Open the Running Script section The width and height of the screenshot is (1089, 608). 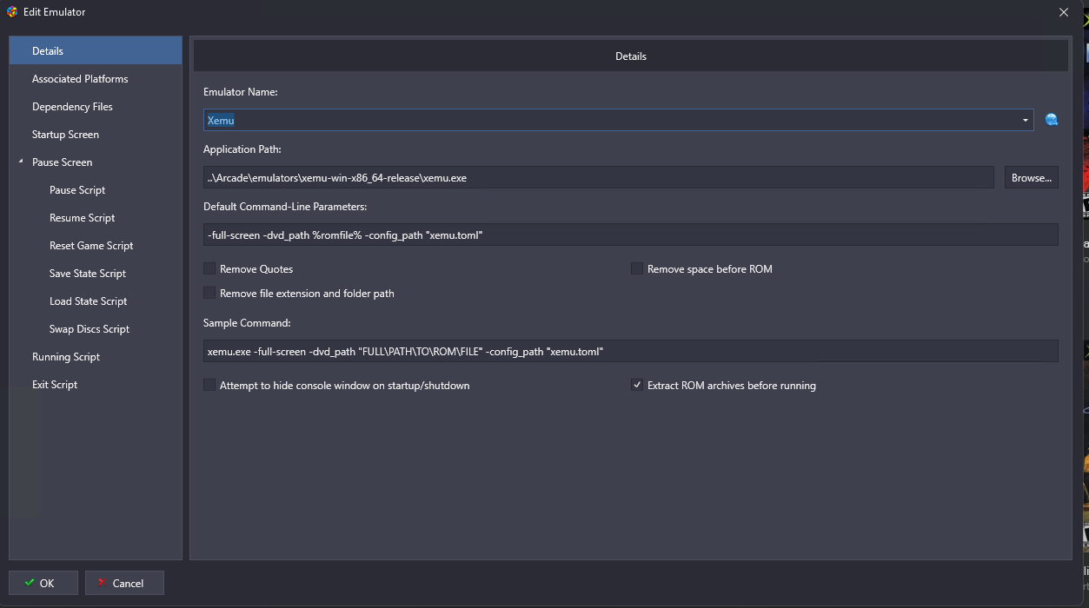[96, 357]
